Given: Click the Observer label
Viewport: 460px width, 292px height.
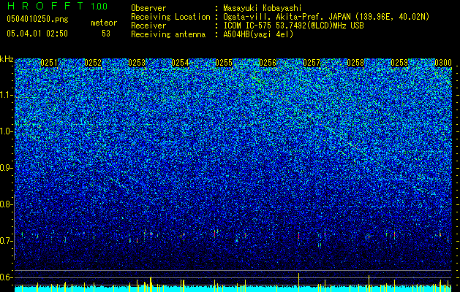Looking at the screenshot, I should click(148, 8).
